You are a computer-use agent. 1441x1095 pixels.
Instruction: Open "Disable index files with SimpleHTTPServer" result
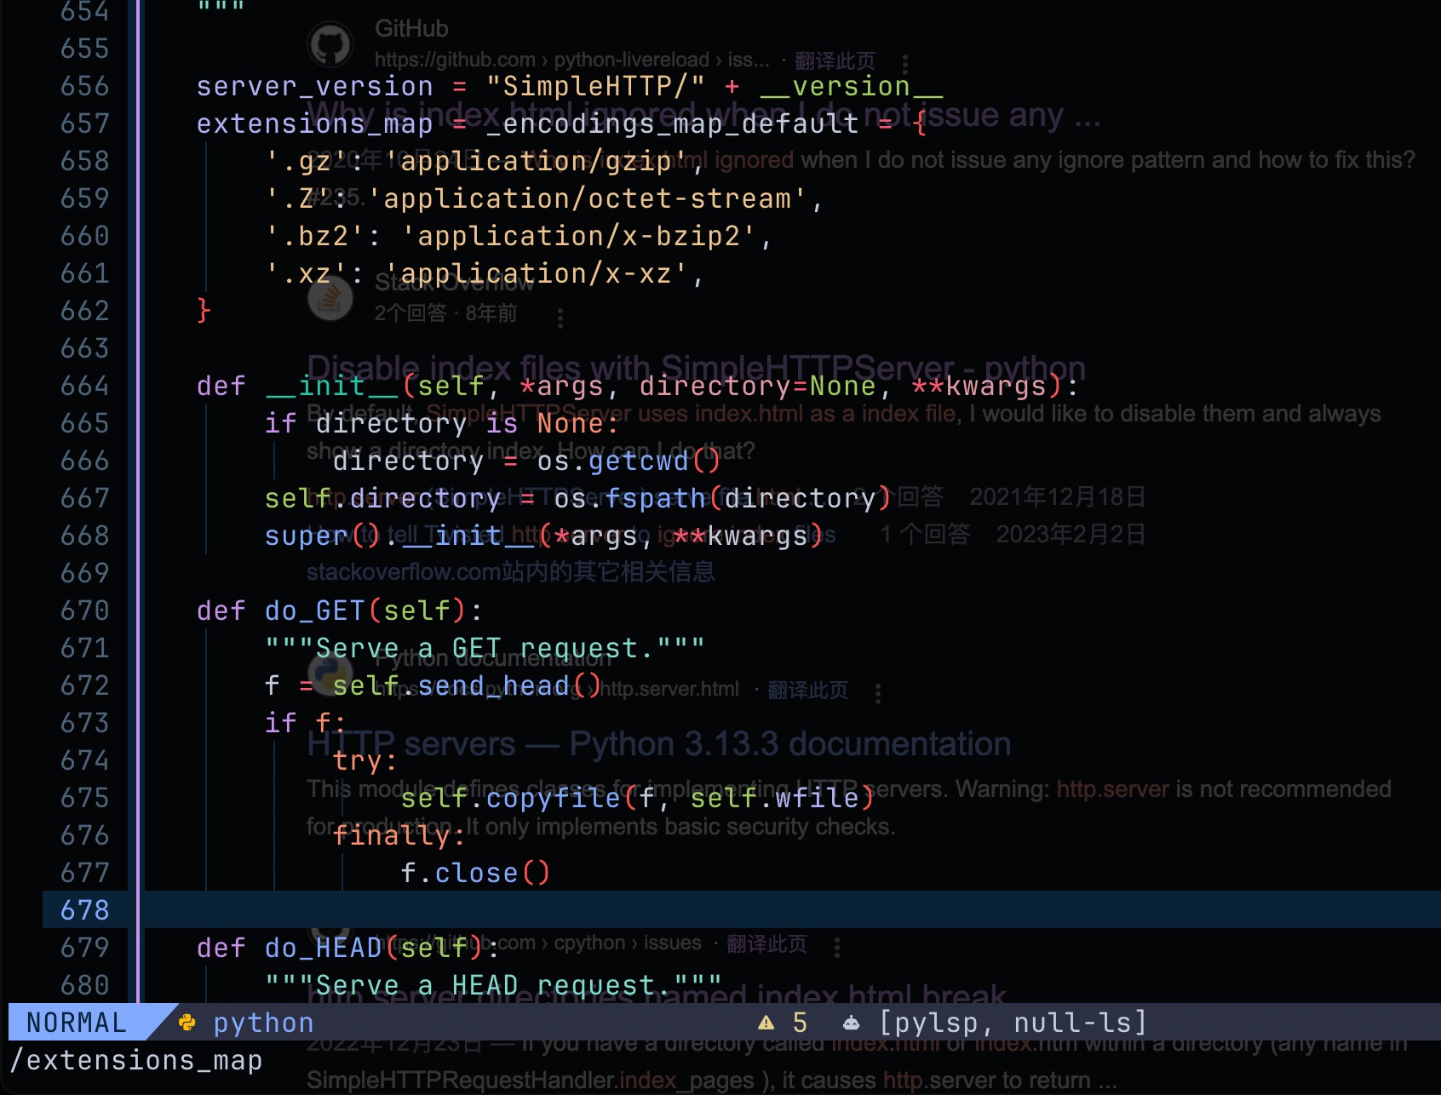pyautogui.click(x=696, y=368)
